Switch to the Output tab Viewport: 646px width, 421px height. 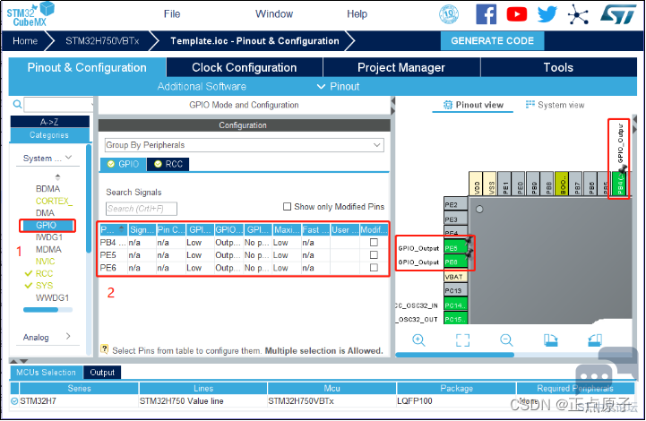(102, 372)
